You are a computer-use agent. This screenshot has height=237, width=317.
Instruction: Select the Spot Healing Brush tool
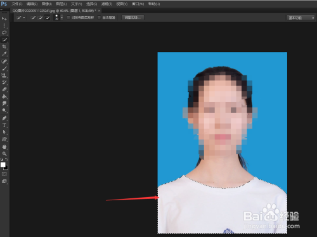pos(4,61)
